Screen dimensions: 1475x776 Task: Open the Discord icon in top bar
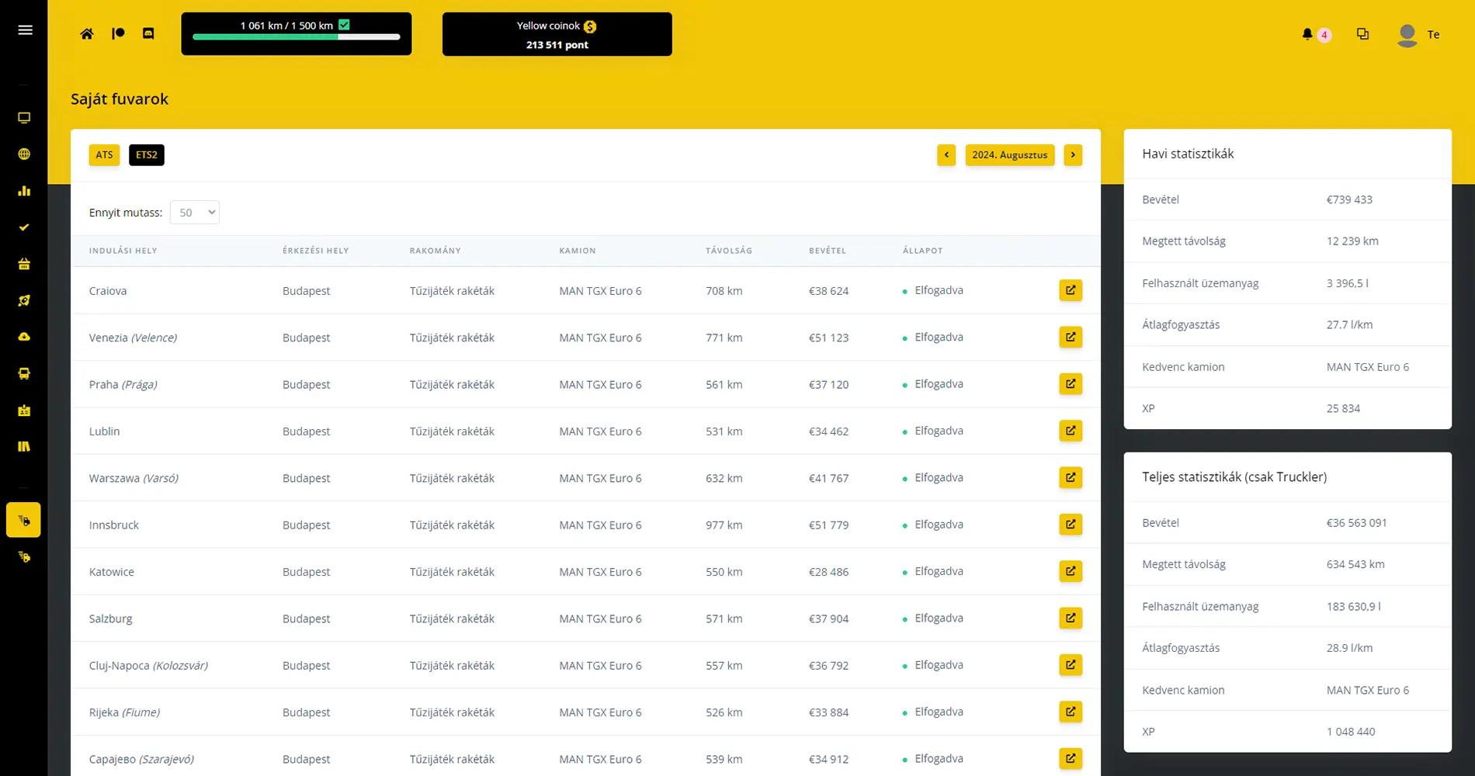tap(148, 34)
